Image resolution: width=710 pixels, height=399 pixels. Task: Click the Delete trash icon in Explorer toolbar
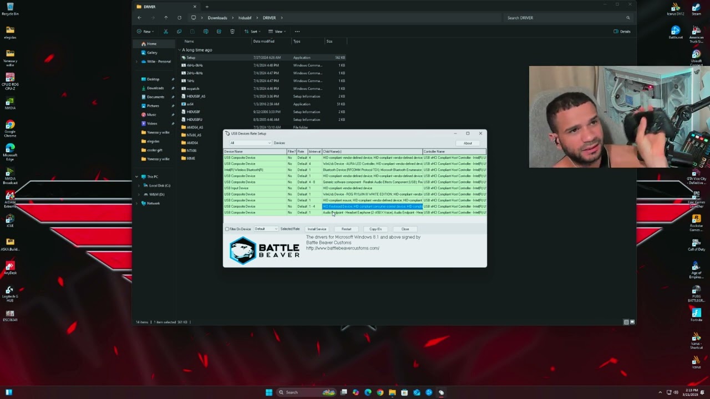232,32
